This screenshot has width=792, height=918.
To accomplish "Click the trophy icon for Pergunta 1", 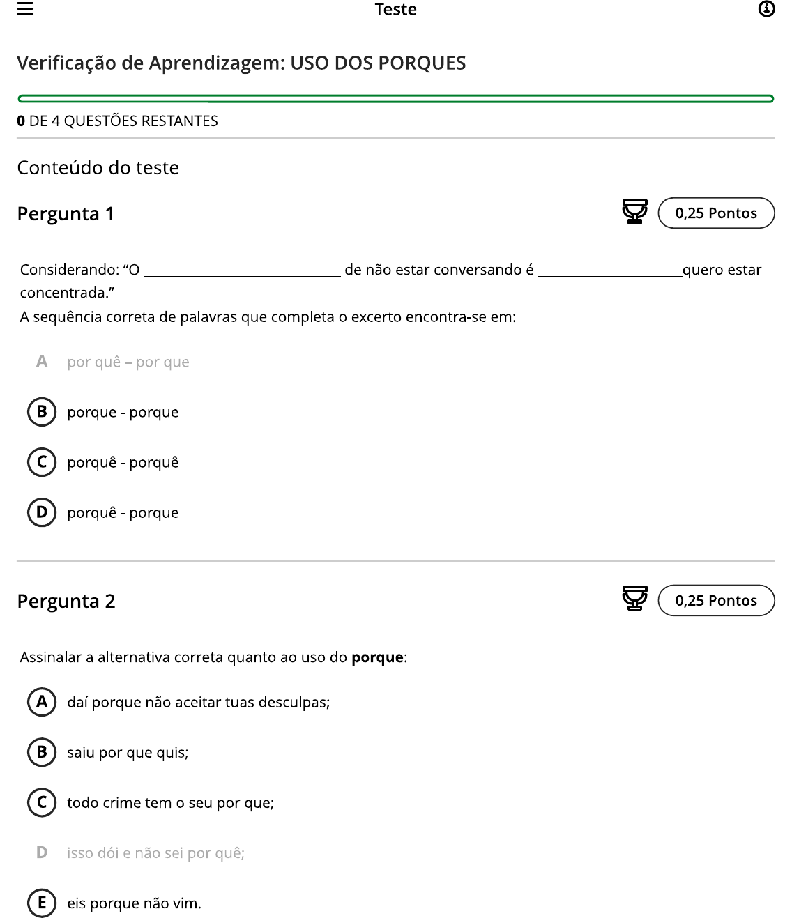I will 634,212.
